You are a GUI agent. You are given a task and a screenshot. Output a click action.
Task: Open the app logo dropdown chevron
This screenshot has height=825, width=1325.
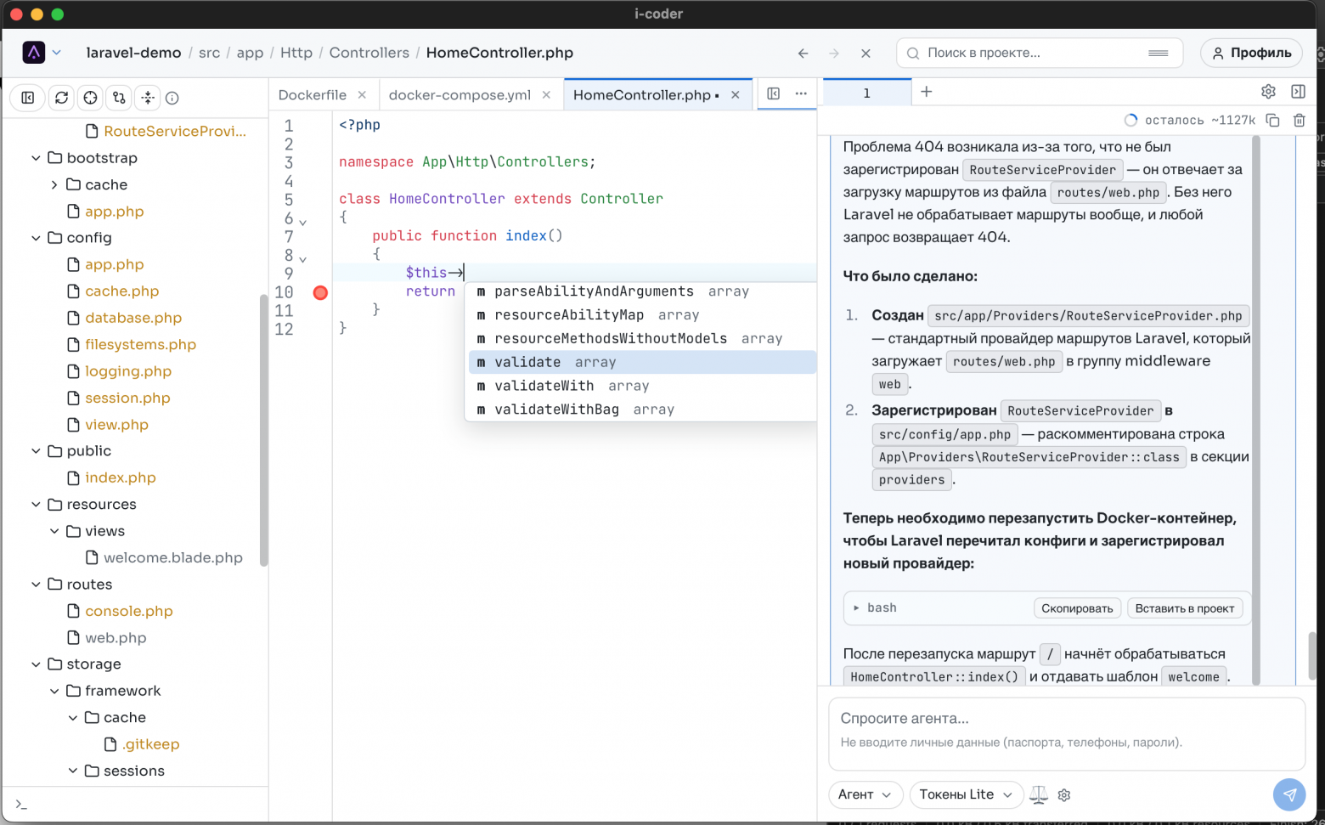[x=56, y=53]
